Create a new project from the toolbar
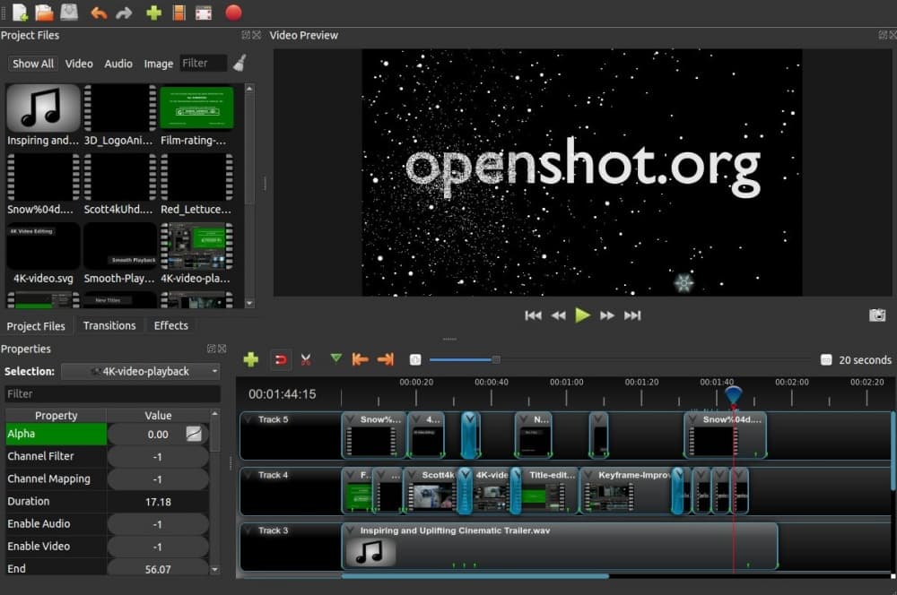 pyautogui.click(x=20, y=12)
